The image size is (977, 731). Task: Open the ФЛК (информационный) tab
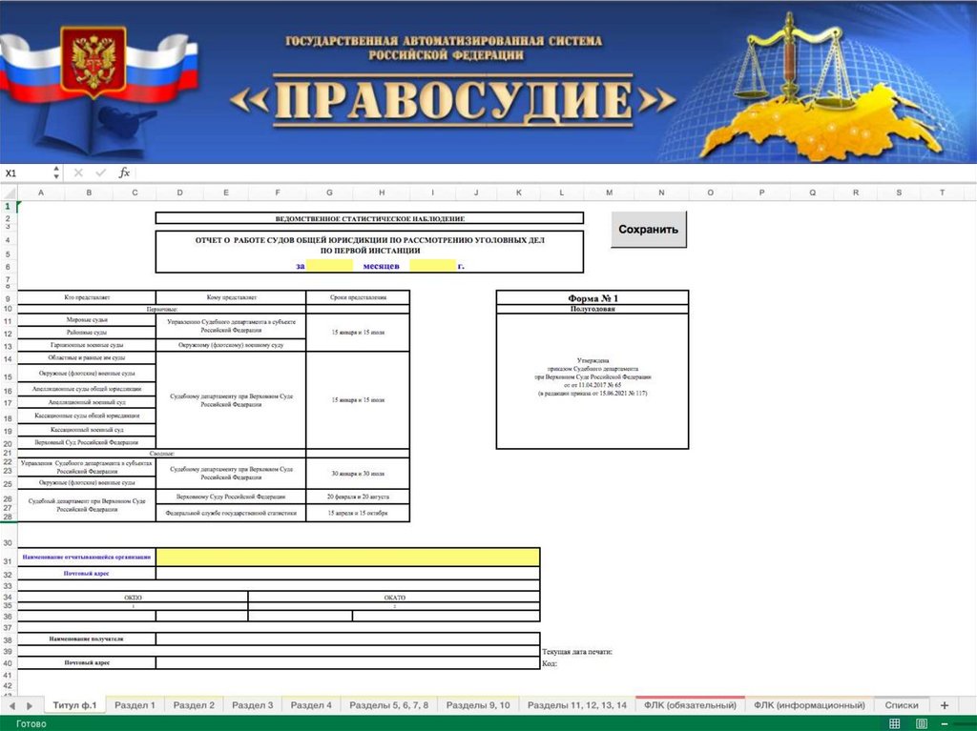pos(809,705)
